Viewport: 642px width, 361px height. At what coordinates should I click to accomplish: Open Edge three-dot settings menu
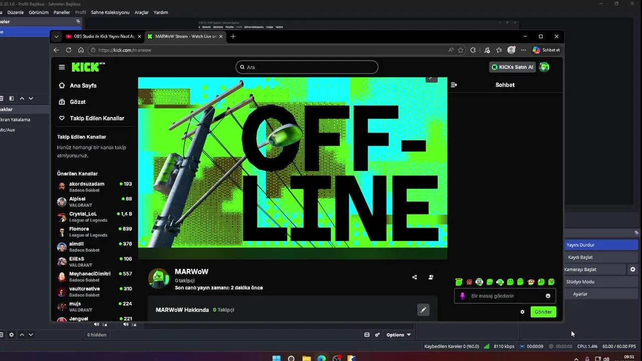point(523,50)
